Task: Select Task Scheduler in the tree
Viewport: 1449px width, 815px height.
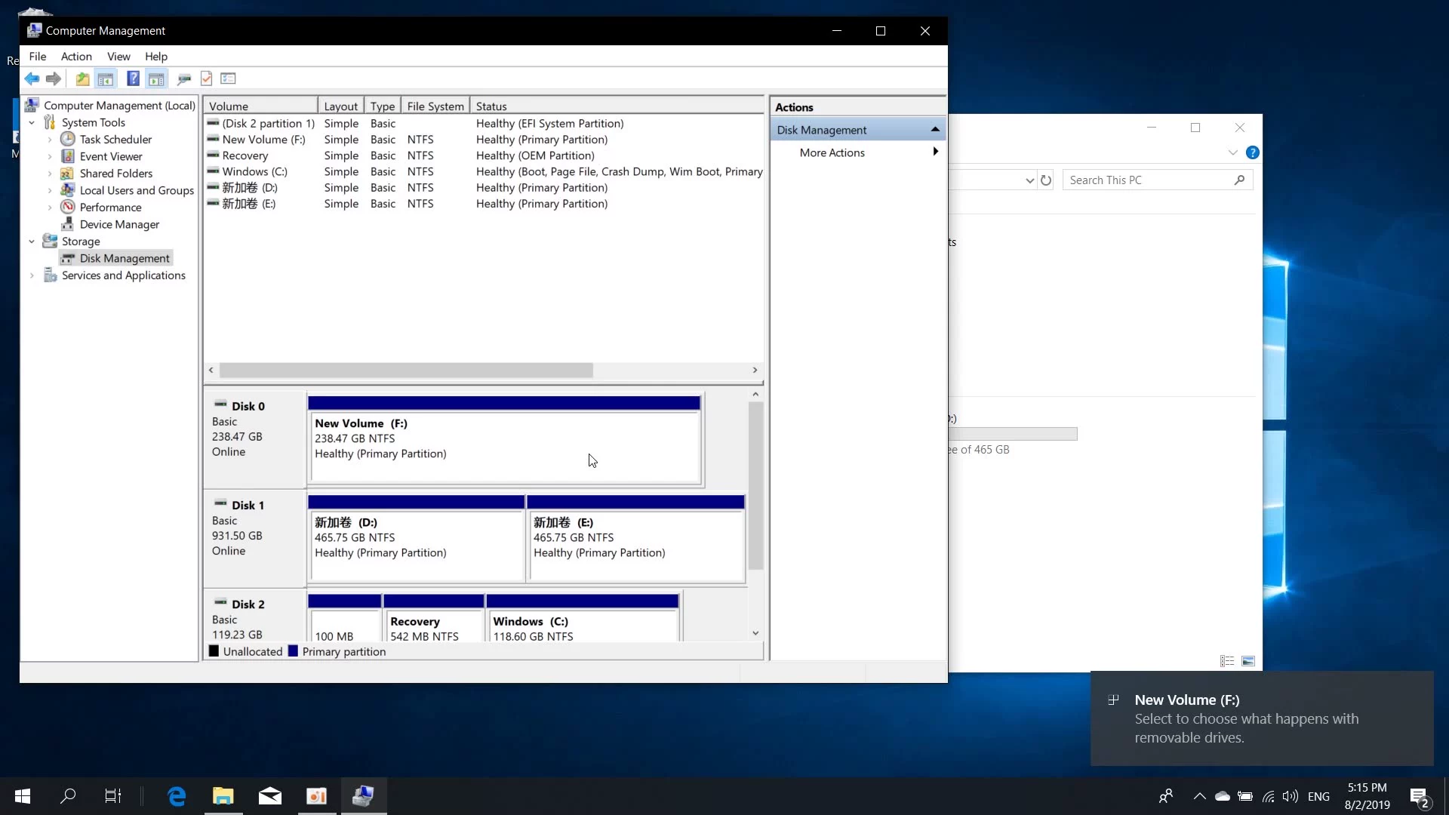Action: pyautogui.click(x=115, y=140)
